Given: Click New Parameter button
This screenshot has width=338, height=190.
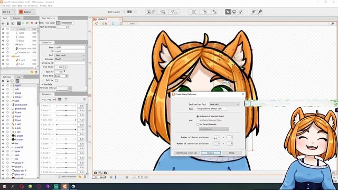Looking at the screenshot, I should click(x=67, y=177).
